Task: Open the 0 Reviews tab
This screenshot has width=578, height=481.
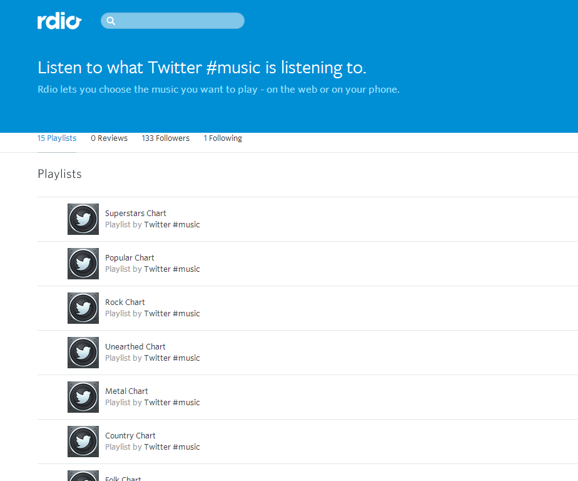Action: (x=109, y=138)
